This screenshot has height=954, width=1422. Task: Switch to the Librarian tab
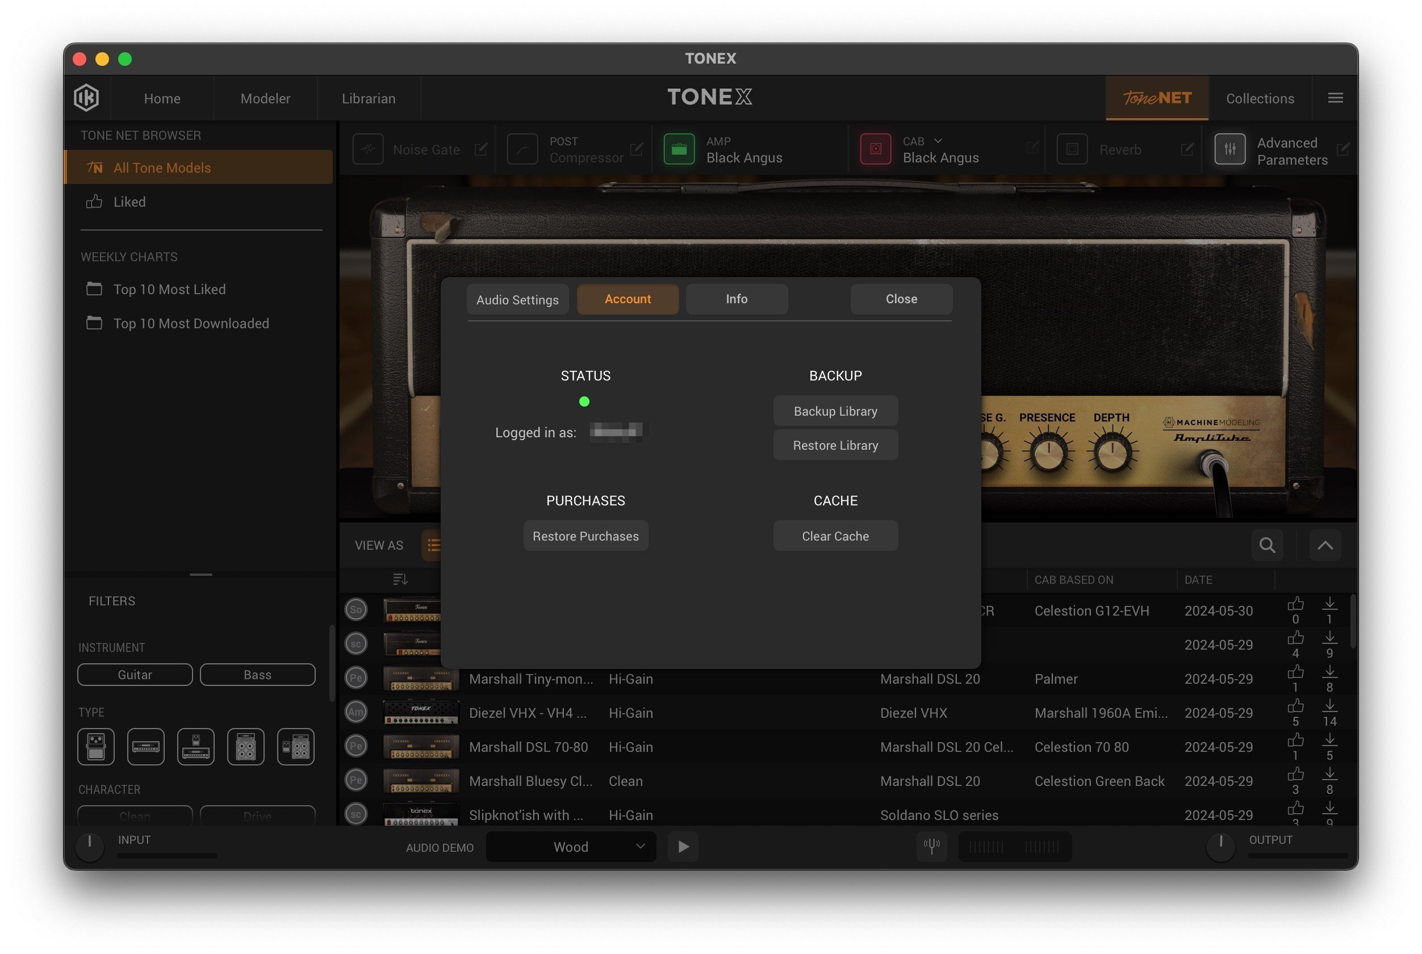pyautogui.click(x=368, y=98)
